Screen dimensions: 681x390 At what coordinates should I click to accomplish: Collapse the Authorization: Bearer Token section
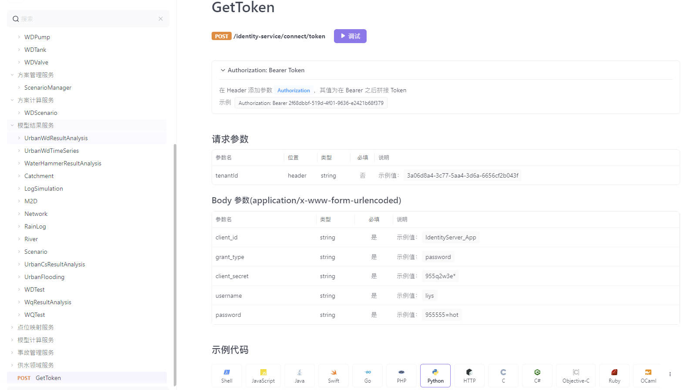[x=223, y=70]
